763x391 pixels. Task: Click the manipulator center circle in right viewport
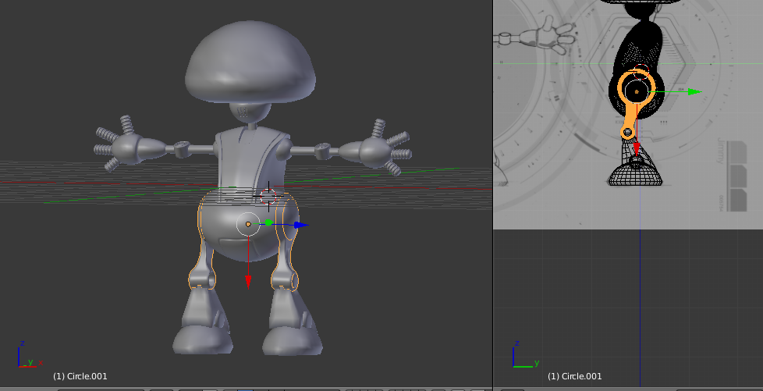pyautogui.click(x=637, y=91)
